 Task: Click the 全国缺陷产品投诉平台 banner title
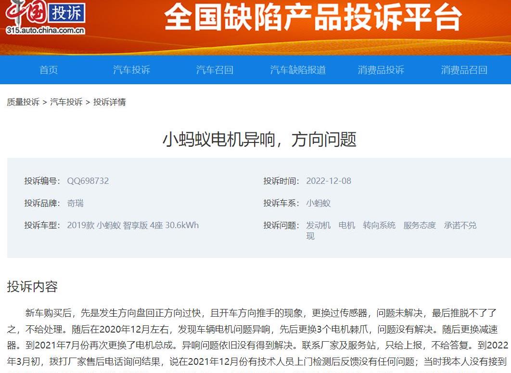point(313,17)
